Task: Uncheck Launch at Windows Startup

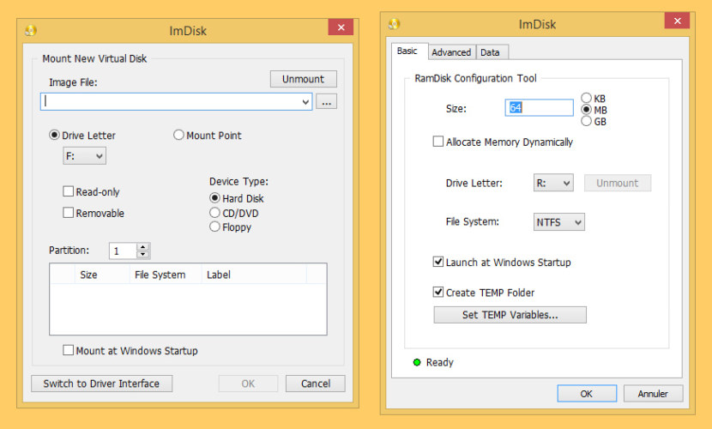Action: coord(438,263)
